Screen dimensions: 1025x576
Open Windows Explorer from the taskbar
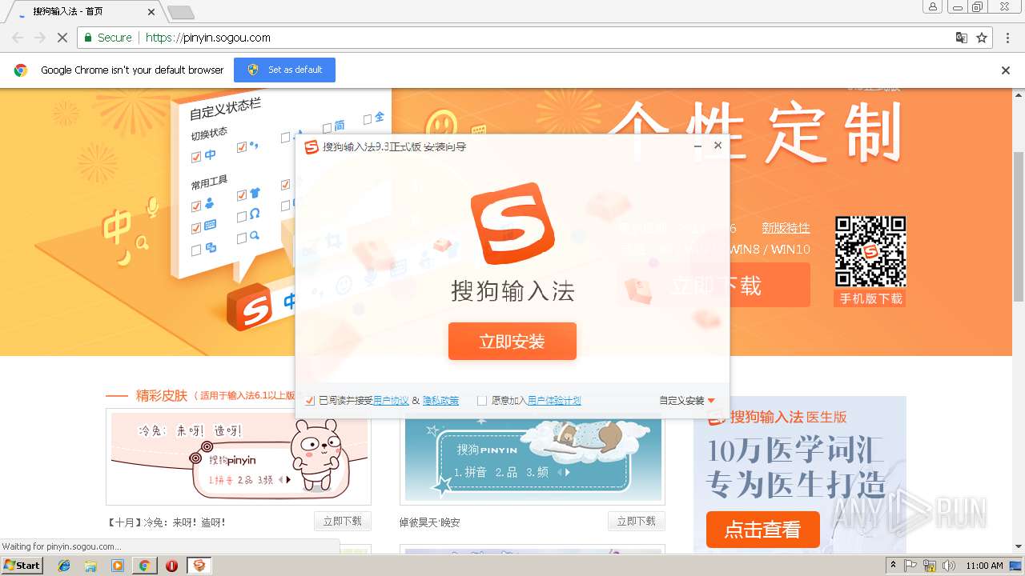point(90,566)
